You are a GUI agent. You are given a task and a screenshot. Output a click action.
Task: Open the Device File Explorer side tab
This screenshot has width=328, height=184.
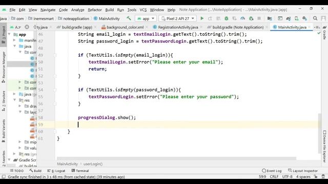point(324,146)
